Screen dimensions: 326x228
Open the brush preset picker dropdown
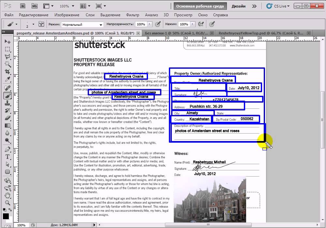[x=33, y=24]
